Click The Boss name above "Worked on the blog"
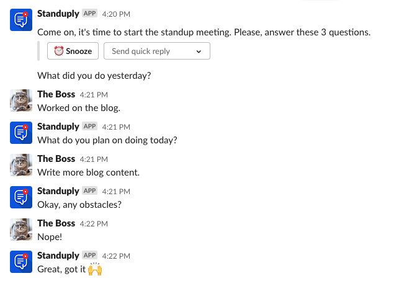 coord(56,94)
